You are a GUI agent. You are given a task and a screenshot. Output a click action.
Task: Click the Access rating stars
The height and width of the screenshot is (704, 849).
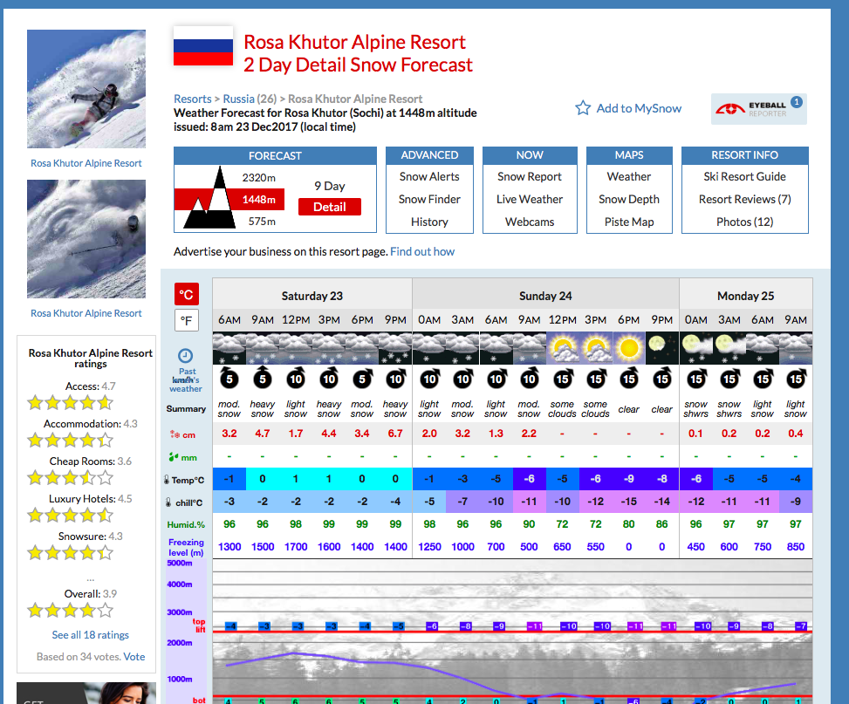tap(71, 403)
